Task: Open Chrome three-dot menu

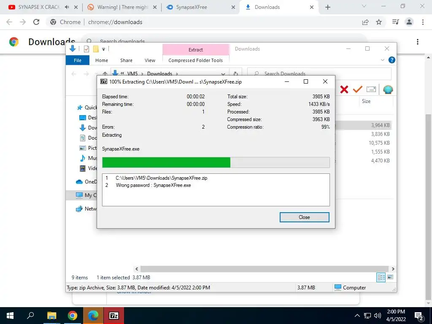Action: pos(423,22)
